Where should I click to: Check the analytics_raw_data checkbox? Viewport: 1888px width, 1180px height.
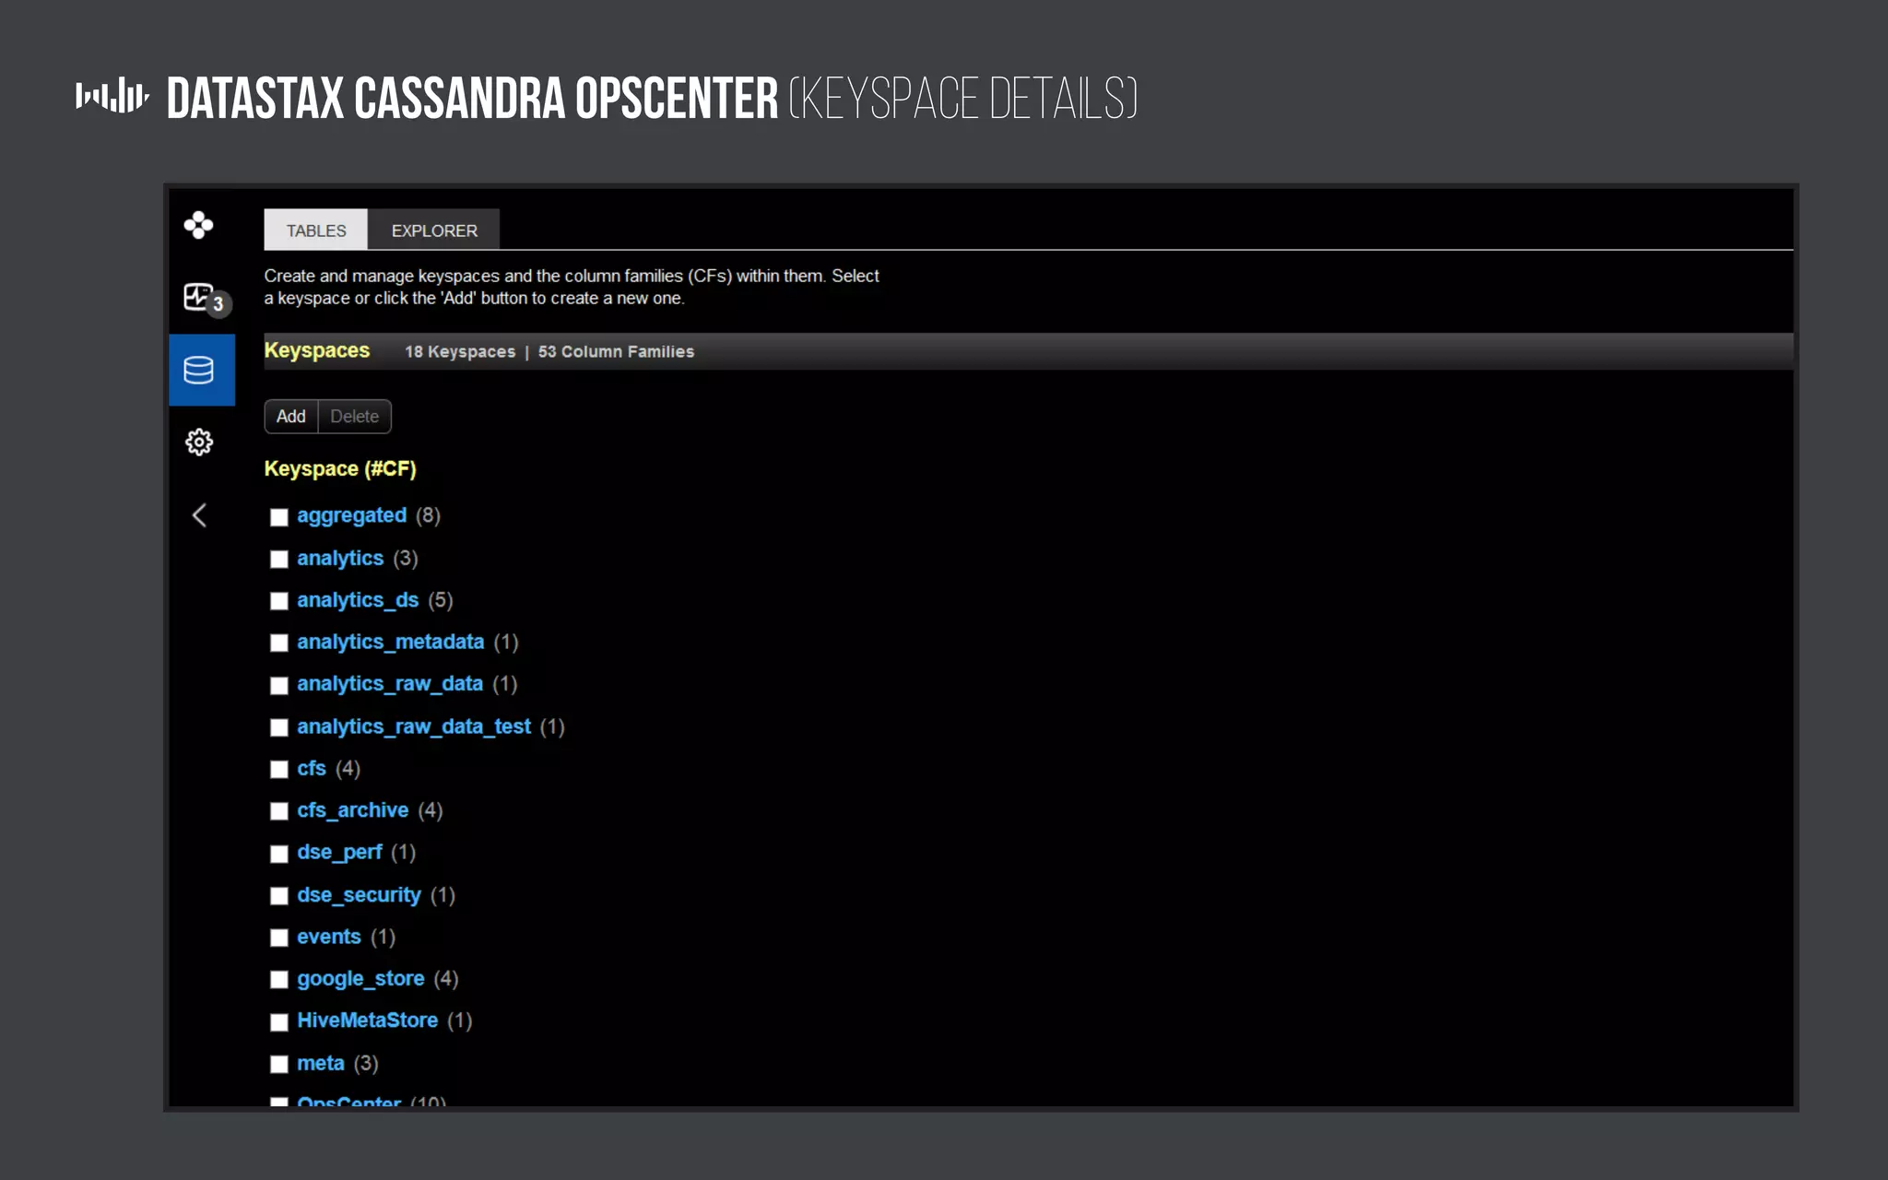click(279, 685)
